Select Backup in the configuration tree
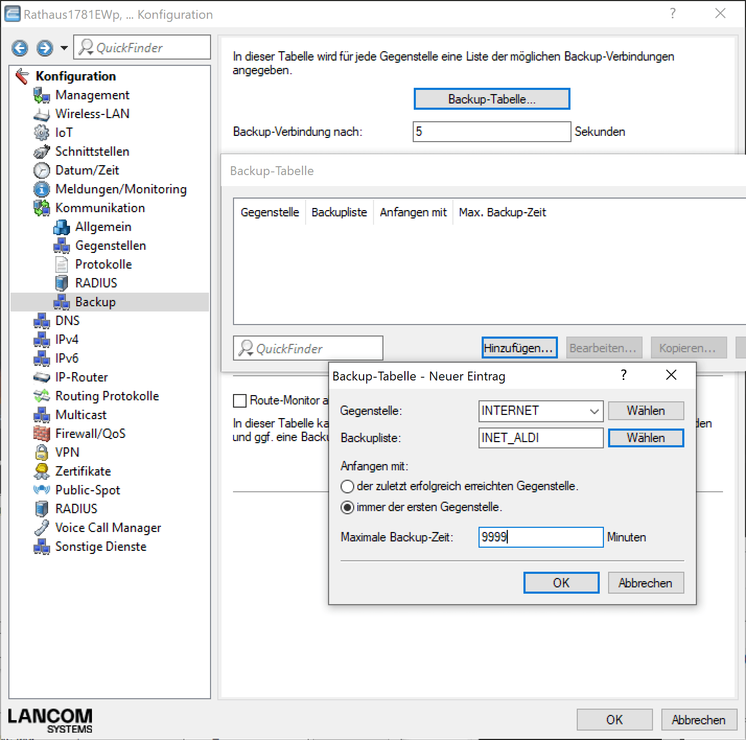Viewport: 746px width, 740px height. [96, 302]
